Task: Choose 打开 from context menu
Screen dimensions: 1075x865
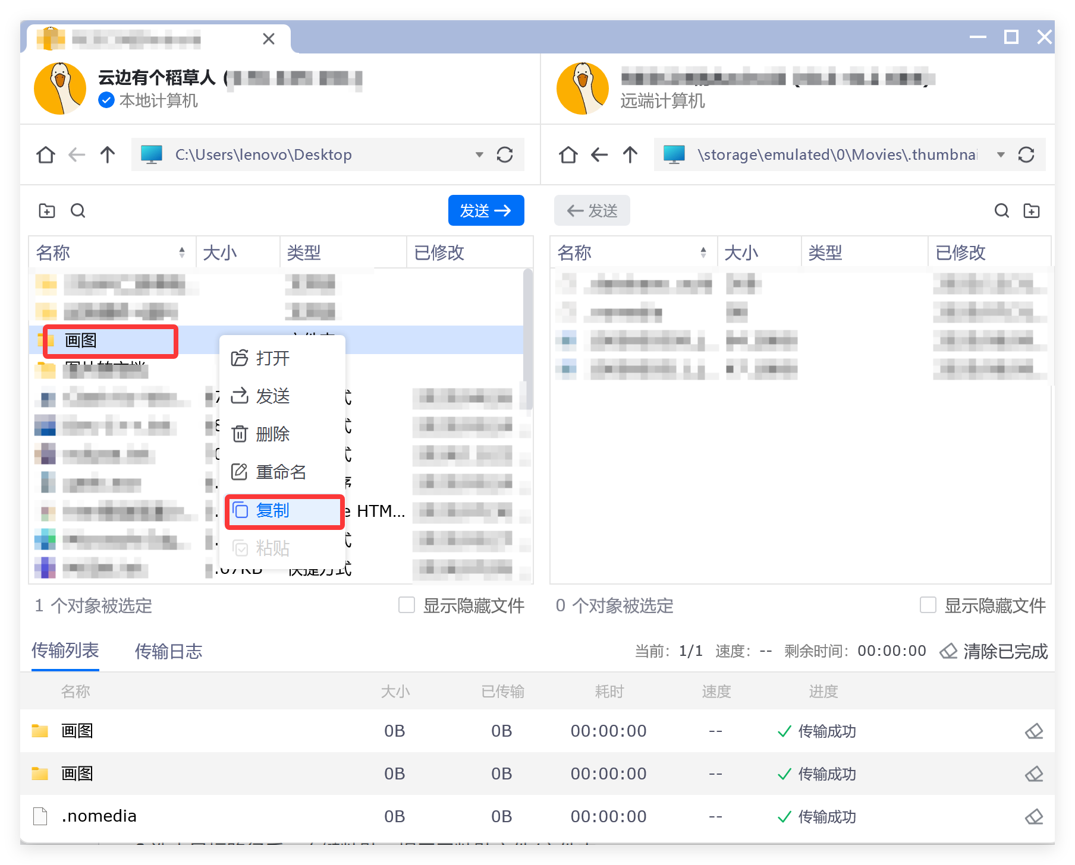Action: 282,358
